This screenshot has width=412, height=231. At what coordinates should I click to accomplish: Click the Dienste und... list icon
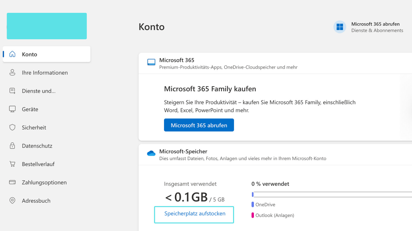[12, 91]
